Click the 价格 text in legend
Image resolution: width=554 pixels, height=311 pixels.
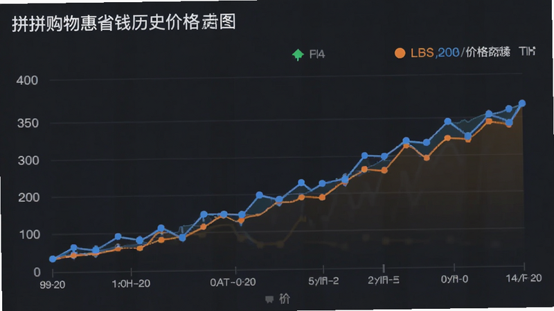(x=476, y=53)
